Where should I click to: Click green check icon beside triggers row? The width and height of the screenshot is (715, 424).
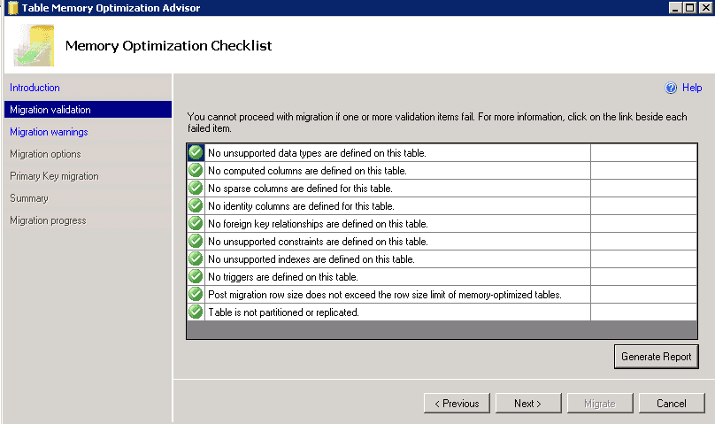pos(196,276)
